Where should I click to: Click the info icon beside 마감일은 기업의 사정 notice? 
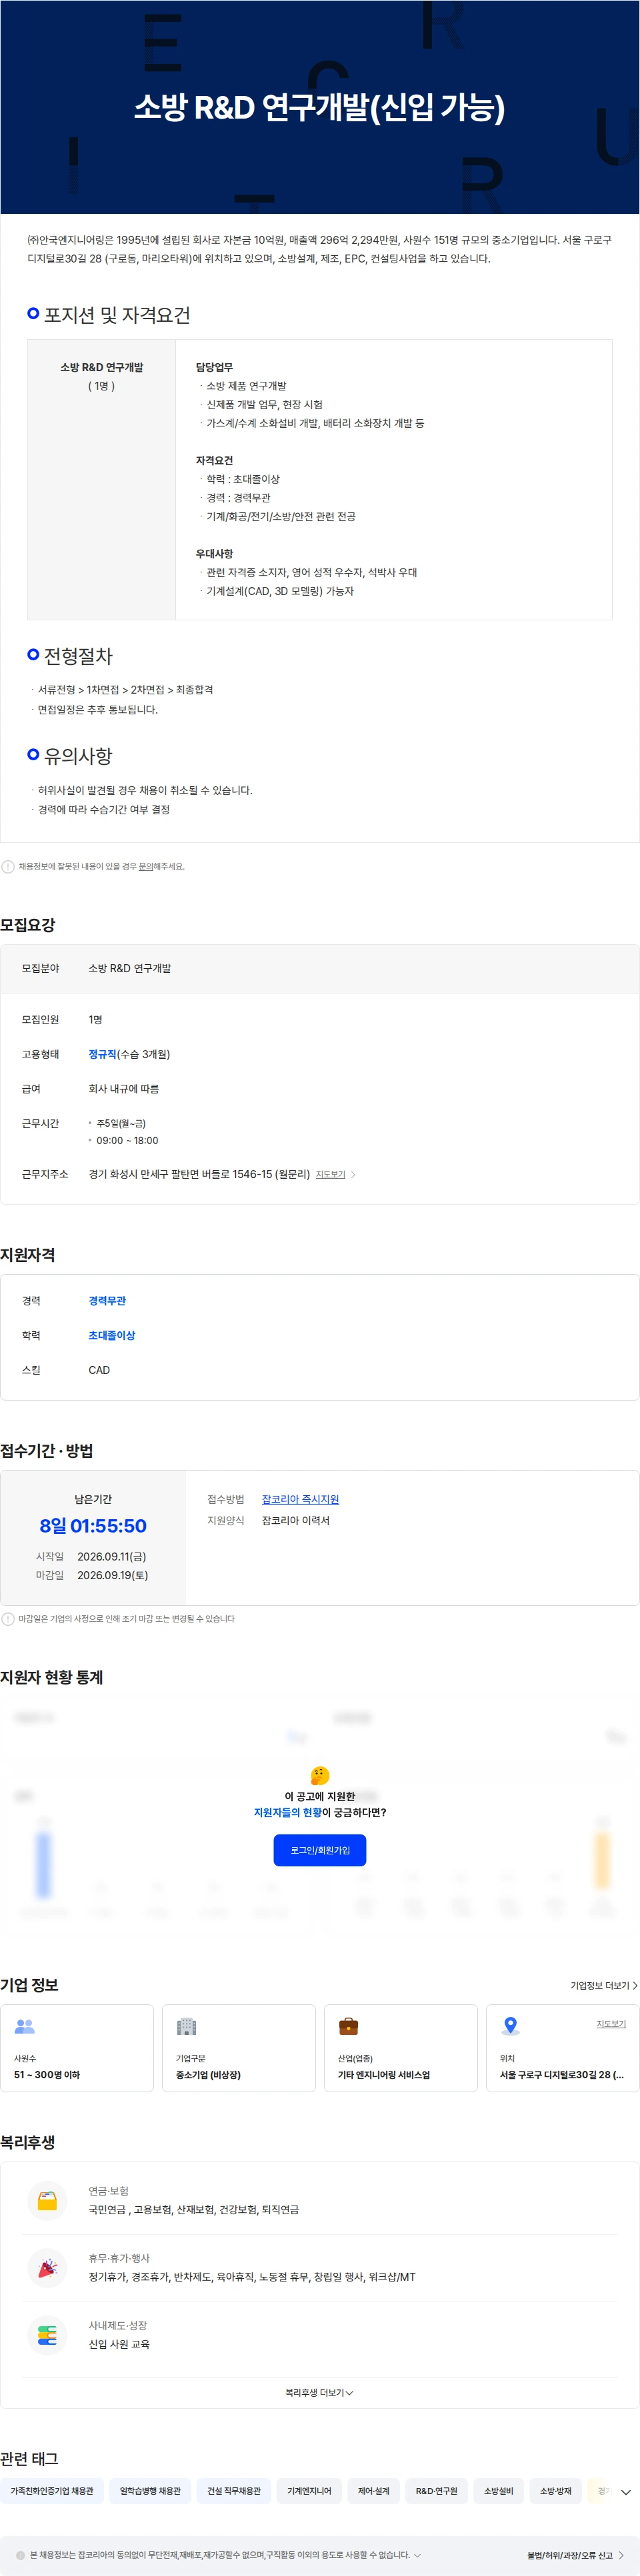point(8,1618)
